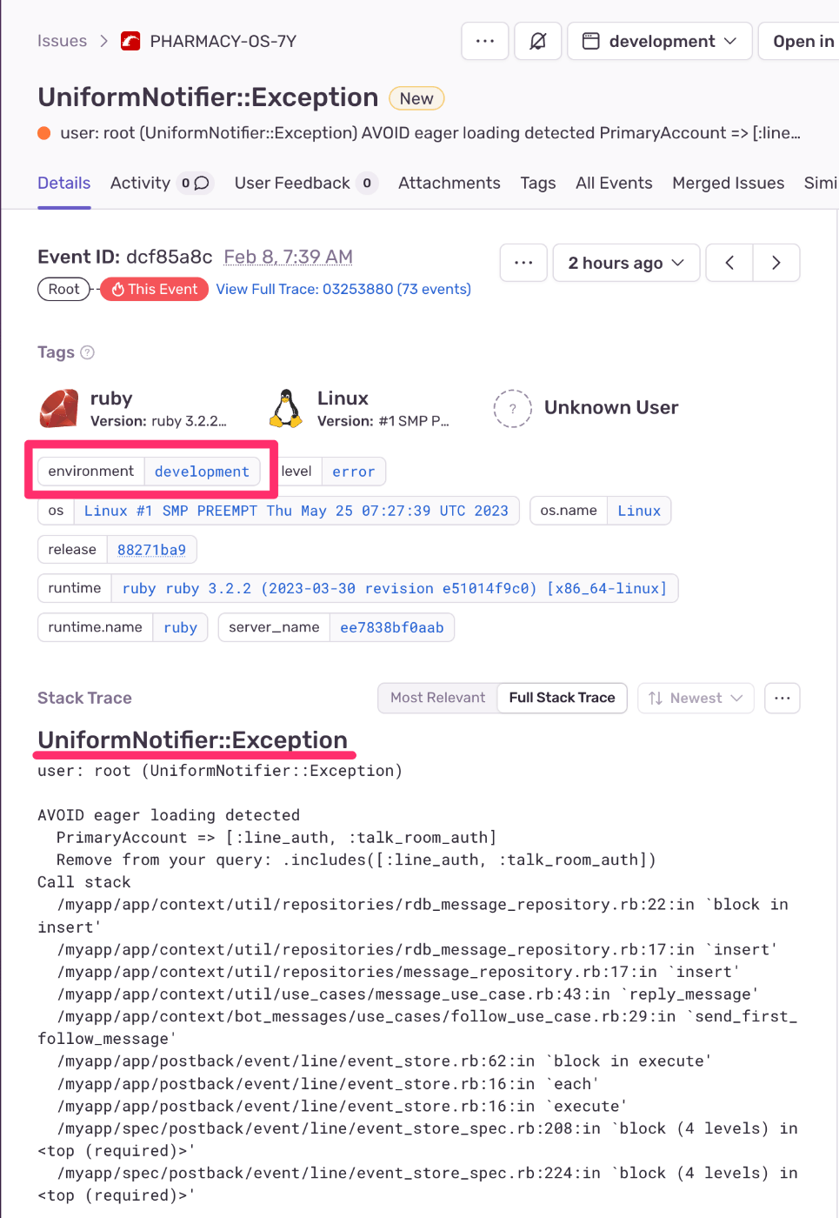Open the event actions ellipsis menu
Viewport: 839px width, 1218px height.
point(523,263)
